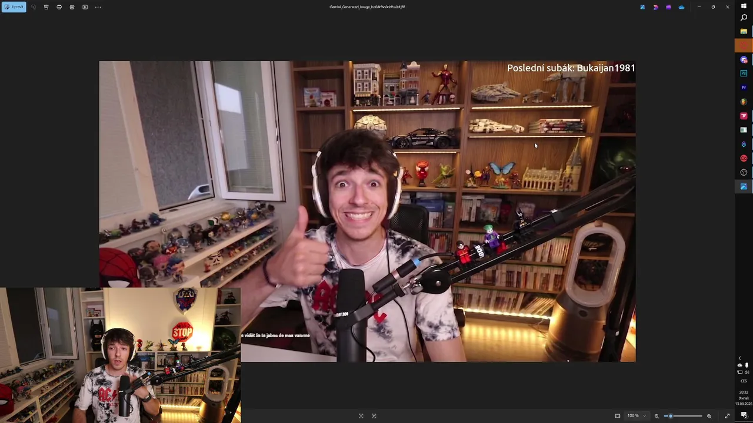Click the Upravit edit button

[14, 7]
